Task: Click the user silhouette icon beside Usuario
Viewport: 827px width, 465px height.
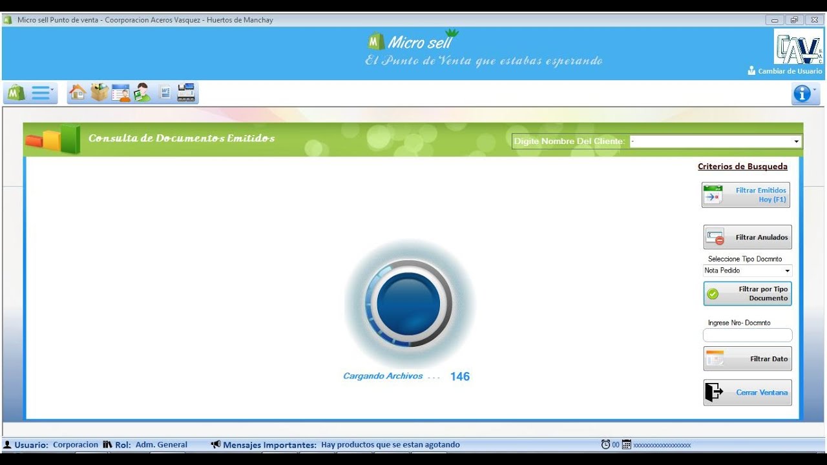Action: (7, 445)
